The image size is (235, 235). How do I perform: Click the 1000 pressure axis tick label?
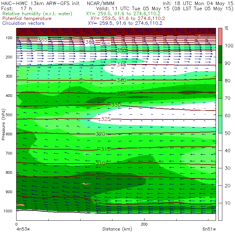point(8,211)
